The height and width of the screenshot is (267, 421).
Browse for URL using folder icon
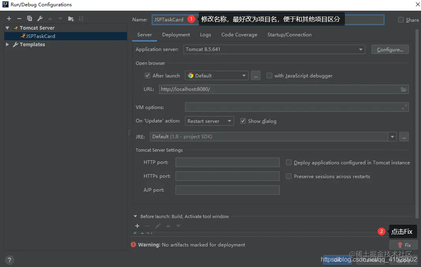click(404, 89)
